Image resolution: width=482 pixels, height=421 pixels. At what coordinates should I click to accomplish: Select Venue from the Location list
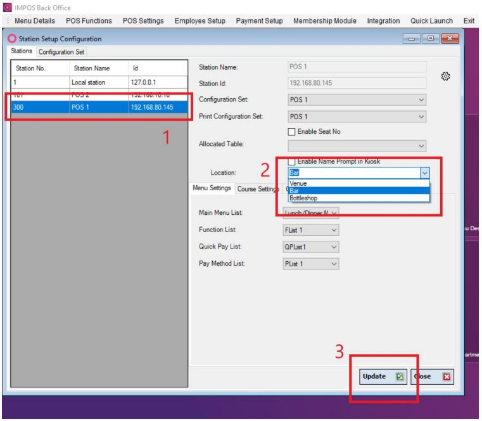click(298, 183)
